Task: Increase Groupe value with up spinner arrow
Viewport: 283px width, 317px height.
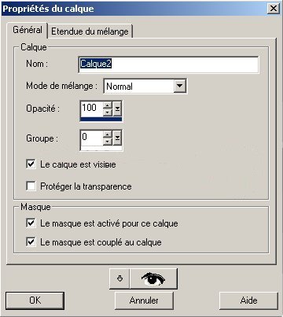Action: coord(108,135)
